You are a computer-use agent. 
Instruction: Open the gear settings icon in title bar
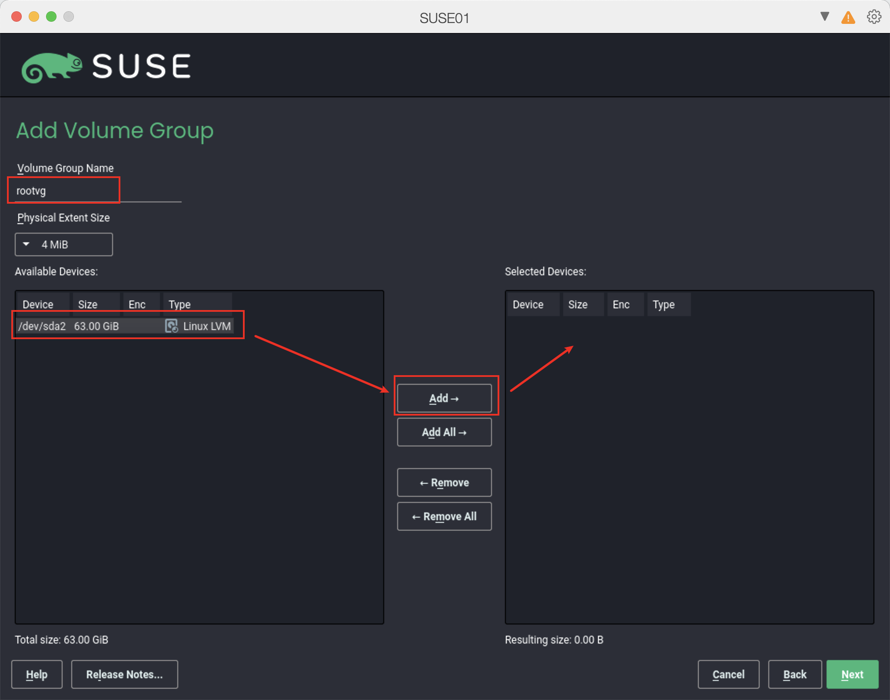pyautogui.click(x=874, y=17)
